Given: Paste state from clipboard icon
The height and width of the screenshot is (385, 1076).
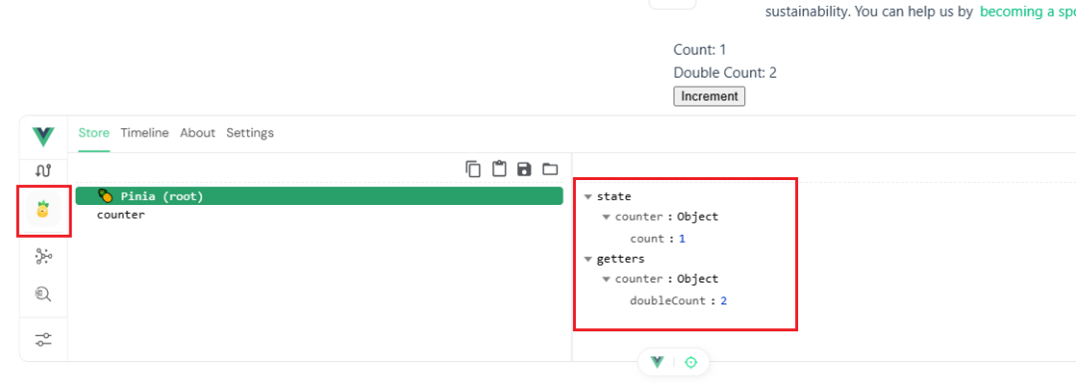Looking at the screenshot, I should pyautogui.click(x=499, y=168).
